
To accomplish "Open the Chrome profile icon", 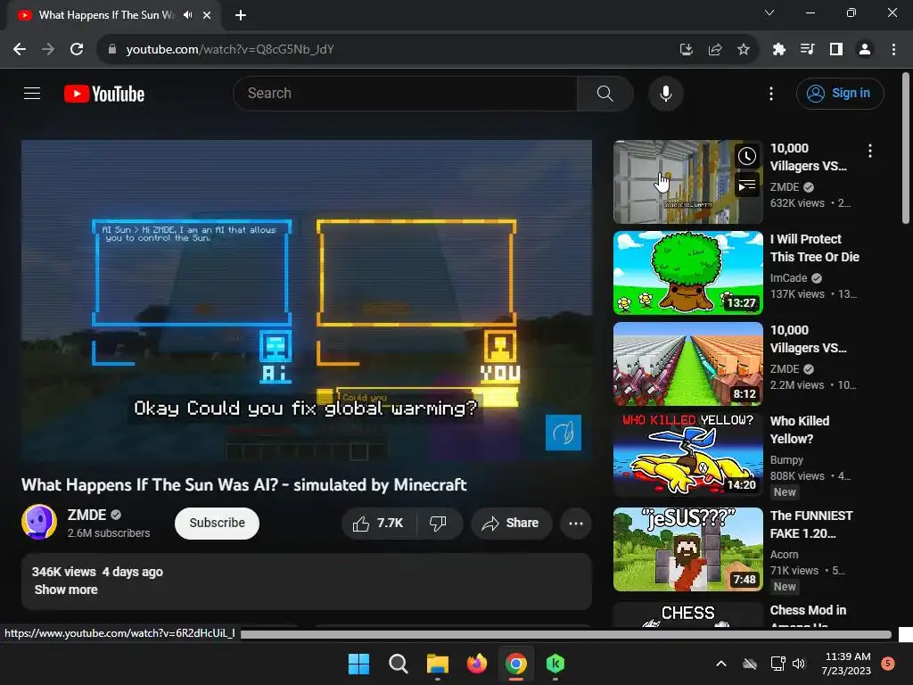I will tap(865, 50).
